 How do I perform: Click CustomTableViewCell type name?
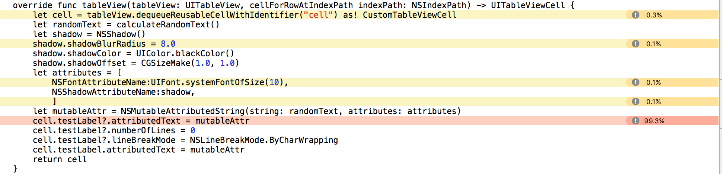click(409, 15)
